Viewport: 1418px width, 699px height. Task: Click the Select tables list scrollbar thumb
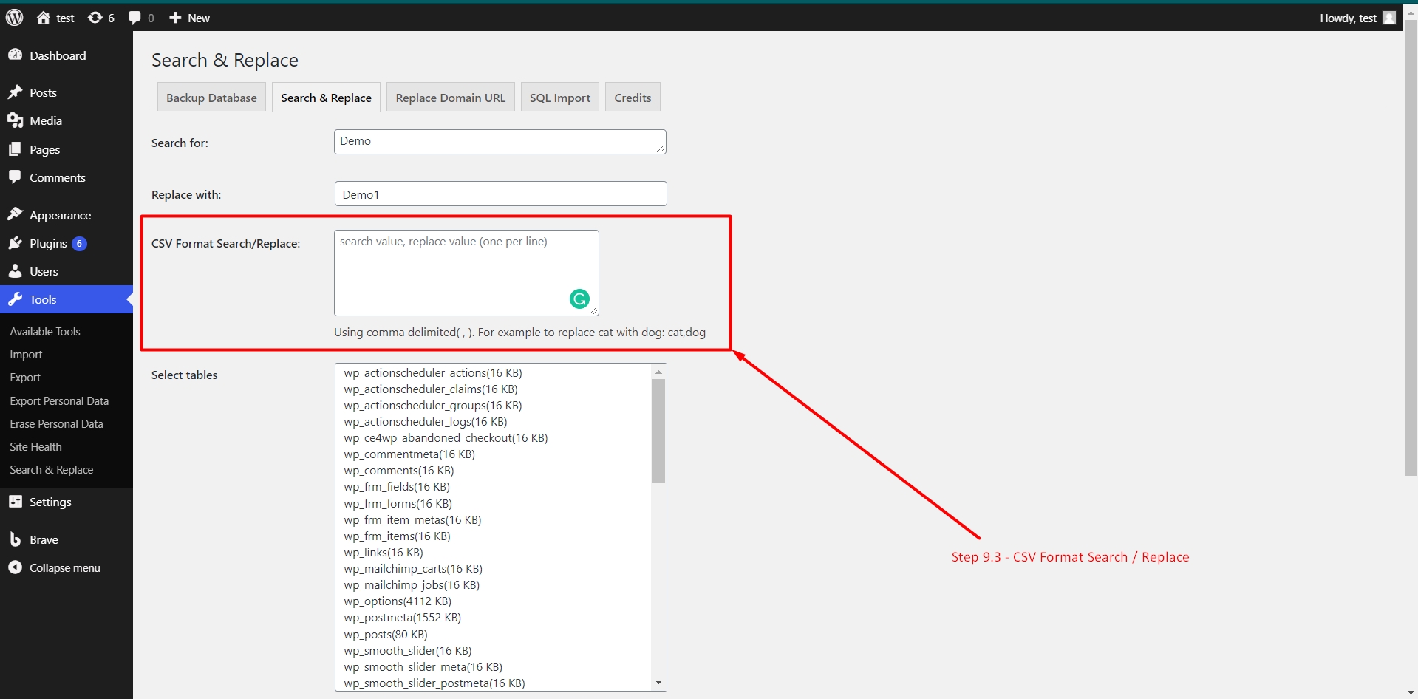point(658,431)
